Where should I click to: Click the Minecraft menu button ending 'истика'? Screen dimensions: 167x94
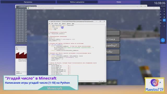click(x=113, y=39)
